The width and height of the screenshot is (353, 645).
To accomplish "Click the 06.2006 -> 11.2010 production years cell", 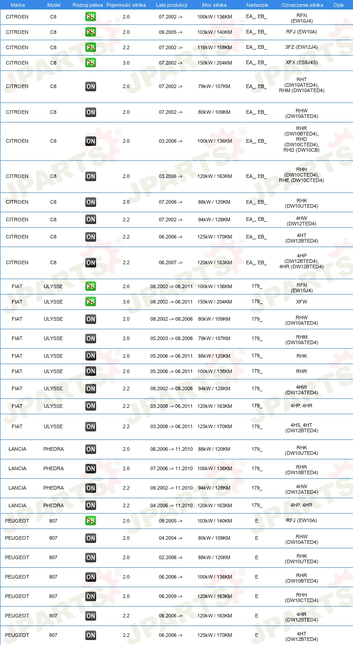I will point(172,449).
